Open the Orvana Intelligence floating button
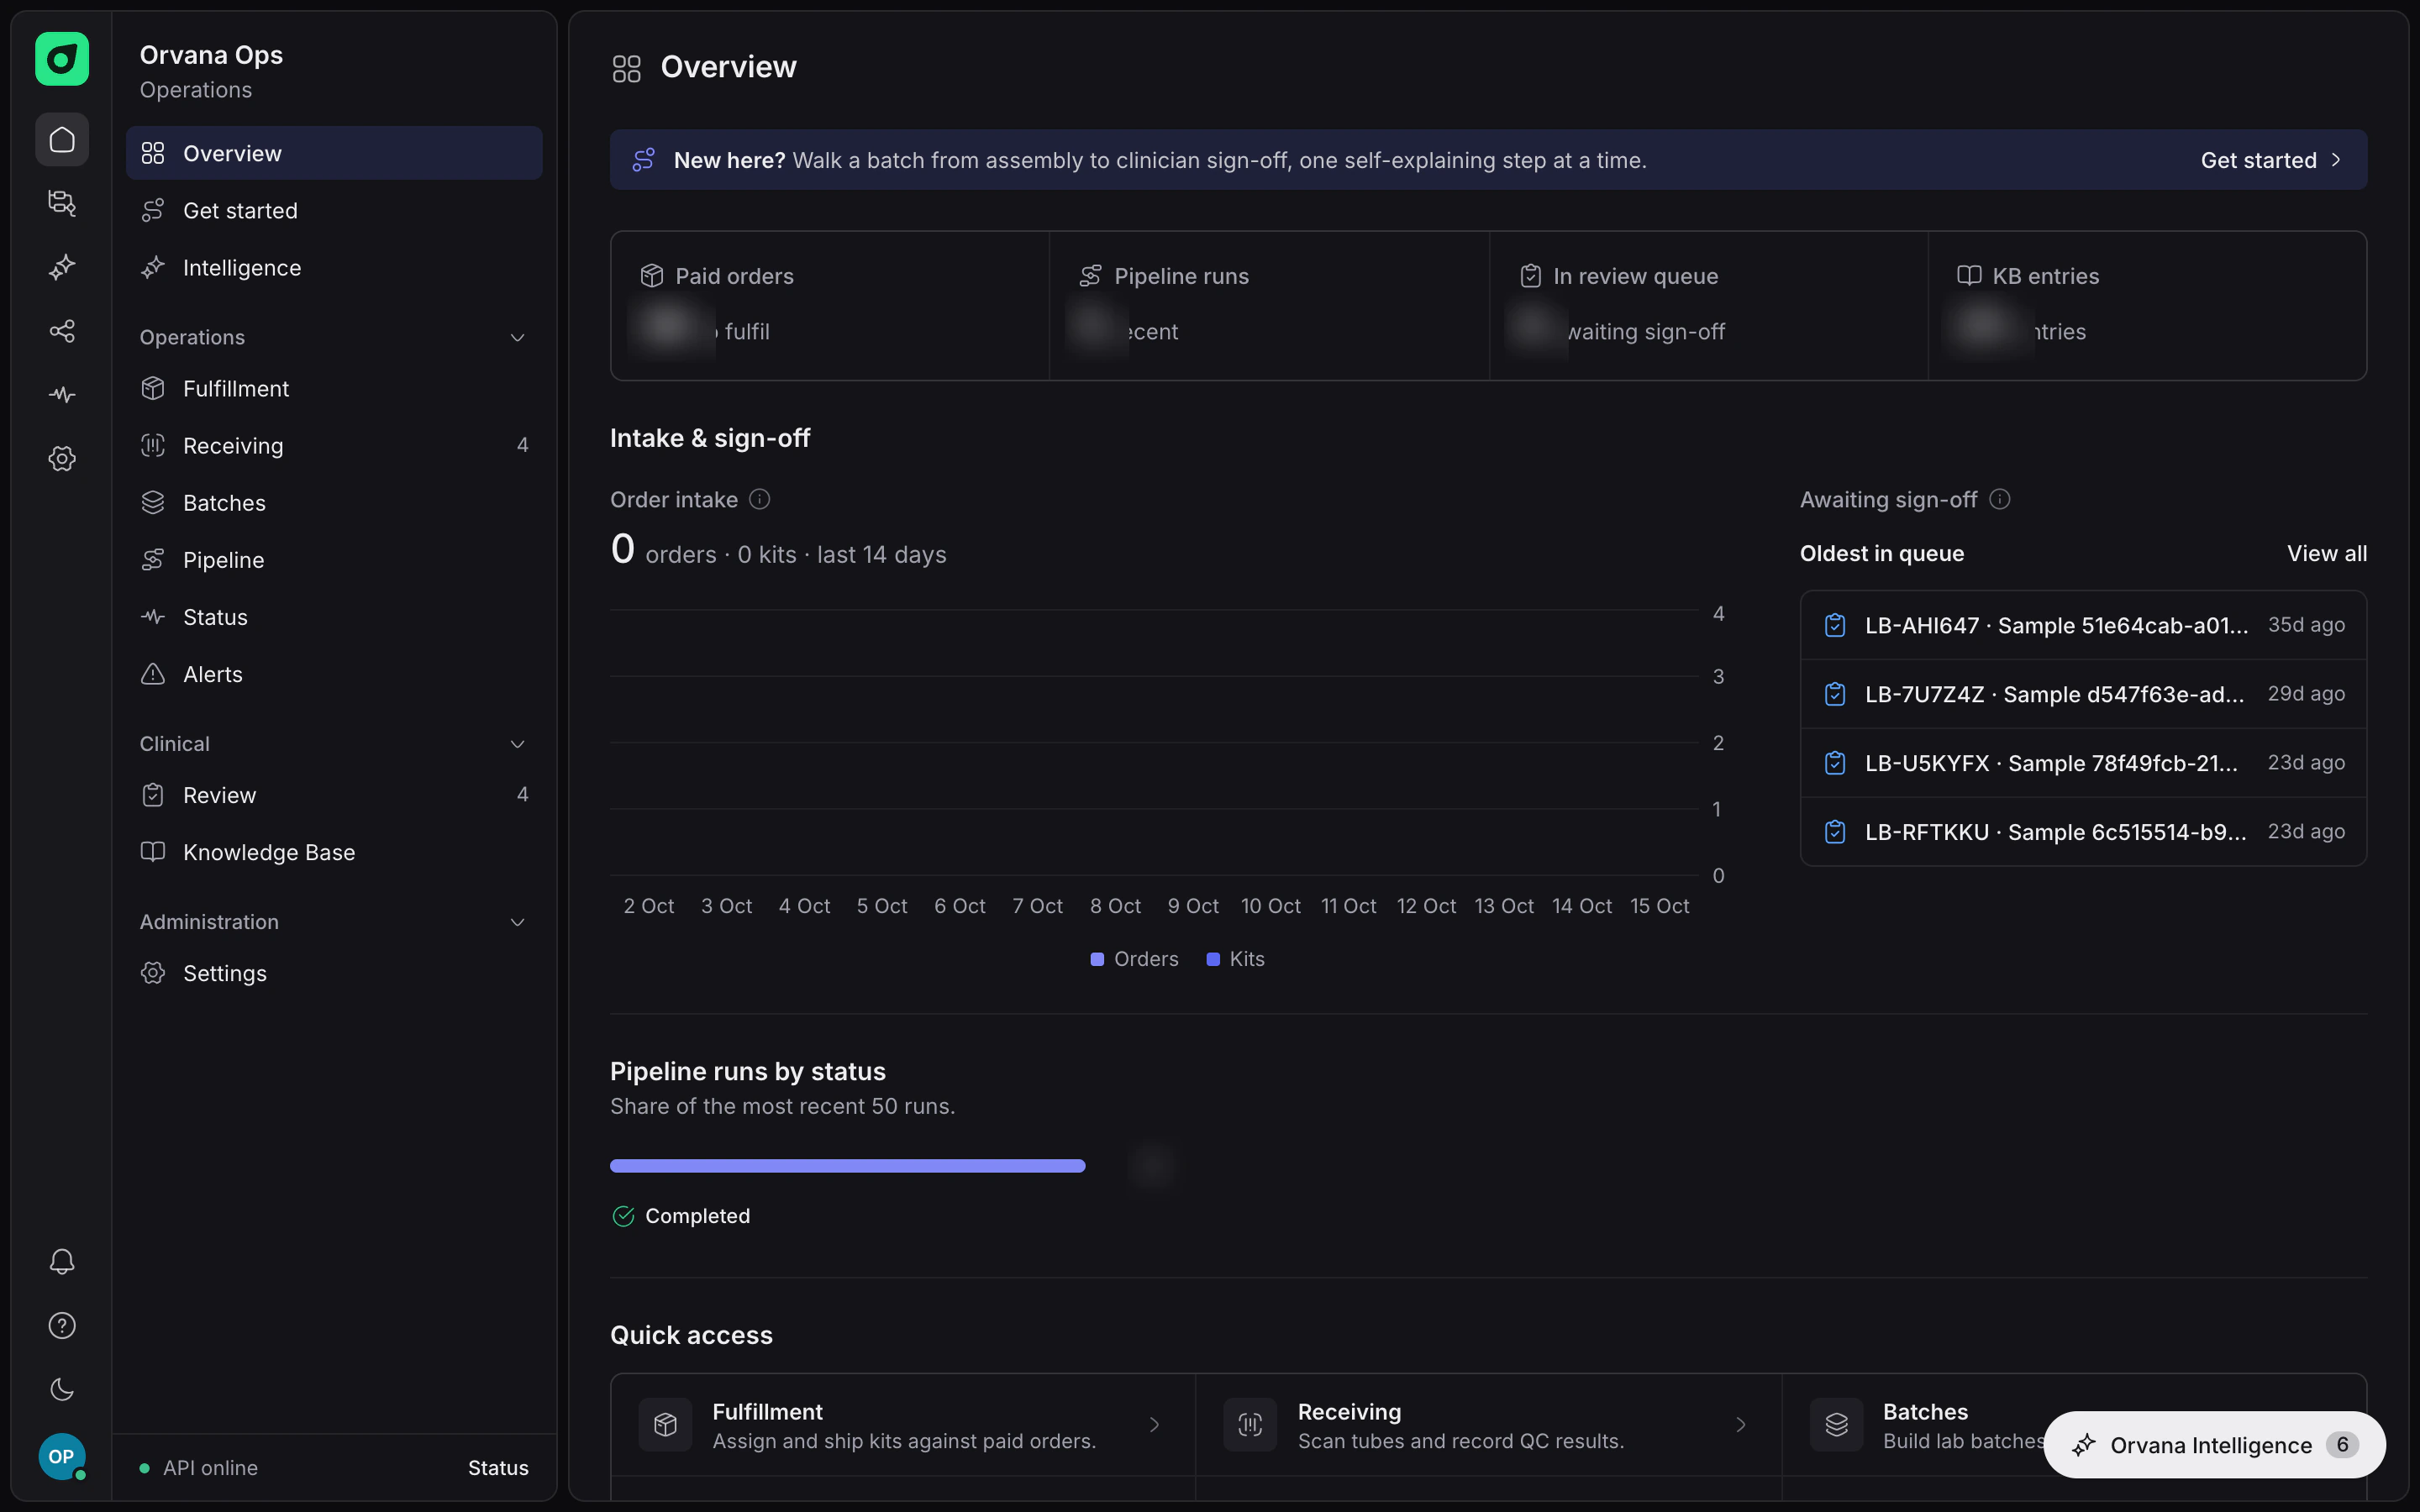 (2214, 1445)
